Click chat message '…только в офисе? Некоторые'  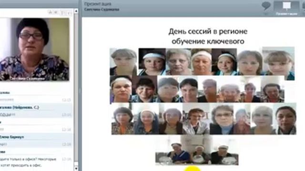(28, 159)
